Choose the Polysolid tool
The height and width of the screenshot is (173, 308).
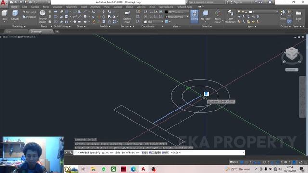[29, 12]
